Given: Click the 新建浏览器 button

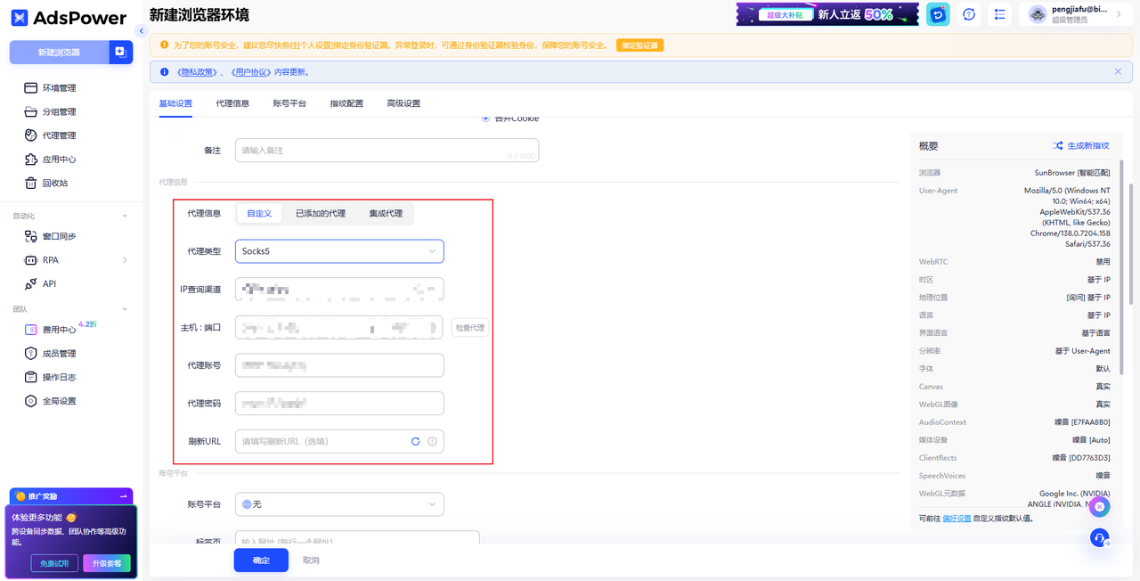Looking at the screenshot, I should coord(59,53).
